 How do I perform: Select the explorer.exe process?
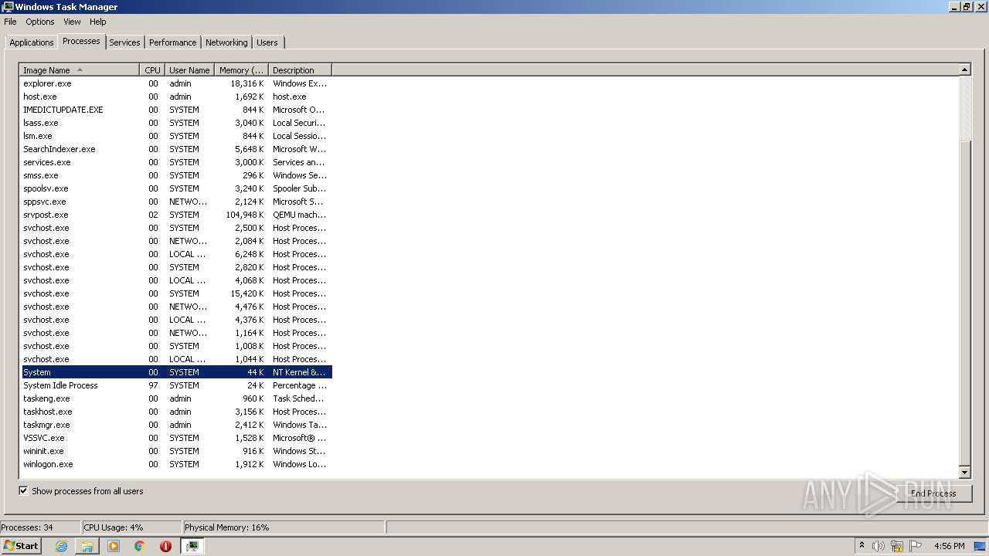click(x=176, y=83)
